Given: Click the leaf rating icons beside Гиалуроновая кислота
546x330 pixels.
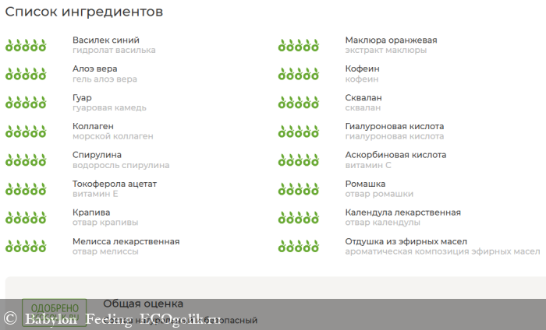Looking at the screenshot, I should [x=299, y=132].
